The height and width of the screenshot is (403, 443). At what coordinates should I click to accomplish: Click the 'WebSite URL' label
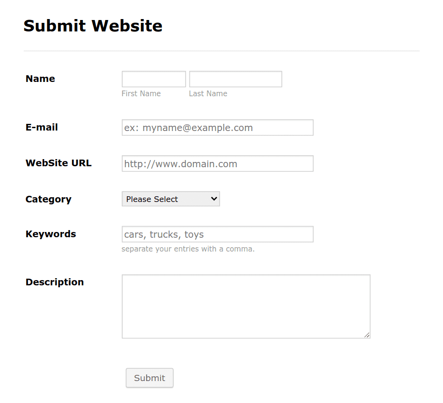pos(59,163)
